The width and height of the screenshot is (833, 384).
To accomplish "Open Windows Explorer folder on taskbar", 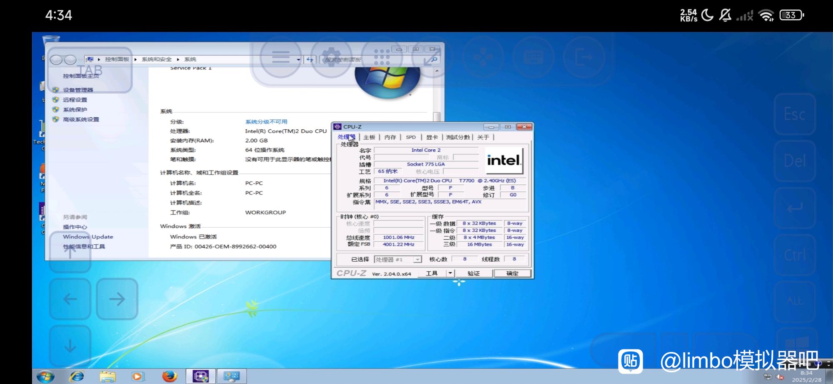I will pos(107,377).
